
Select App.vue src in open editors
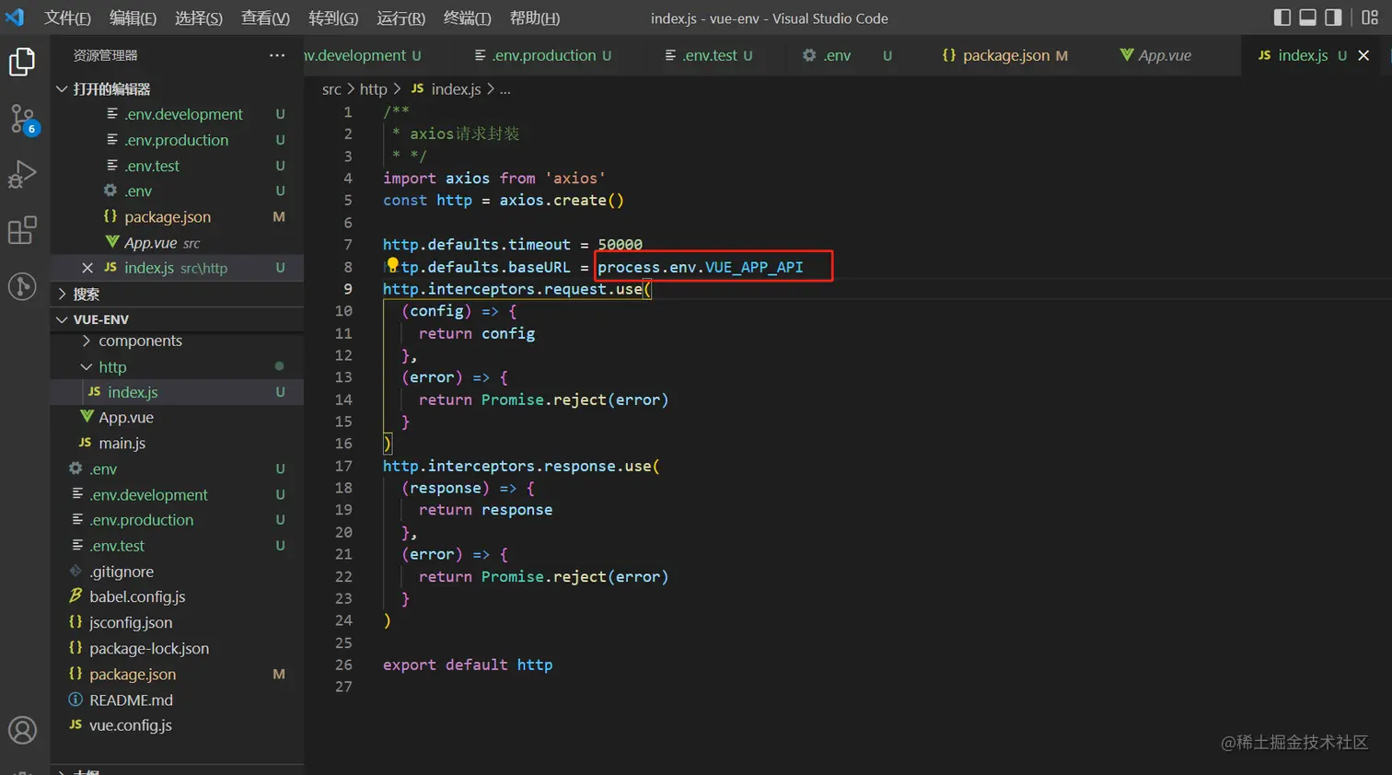(x=177, y=242)
